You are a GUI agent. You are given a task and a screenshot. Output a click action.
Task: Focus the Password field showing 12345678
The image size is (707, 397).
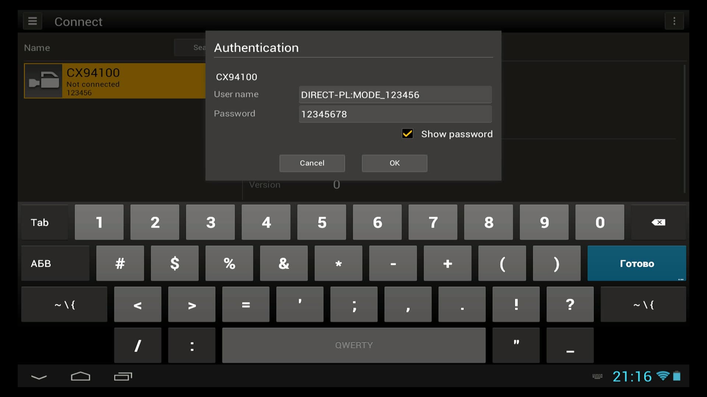(395, 114)
